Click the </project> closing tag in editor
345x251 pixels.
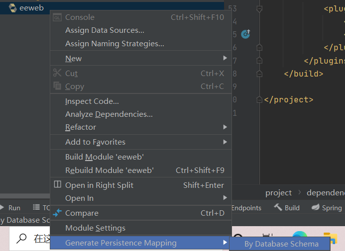pyautogui.click(x=289, y=100)
